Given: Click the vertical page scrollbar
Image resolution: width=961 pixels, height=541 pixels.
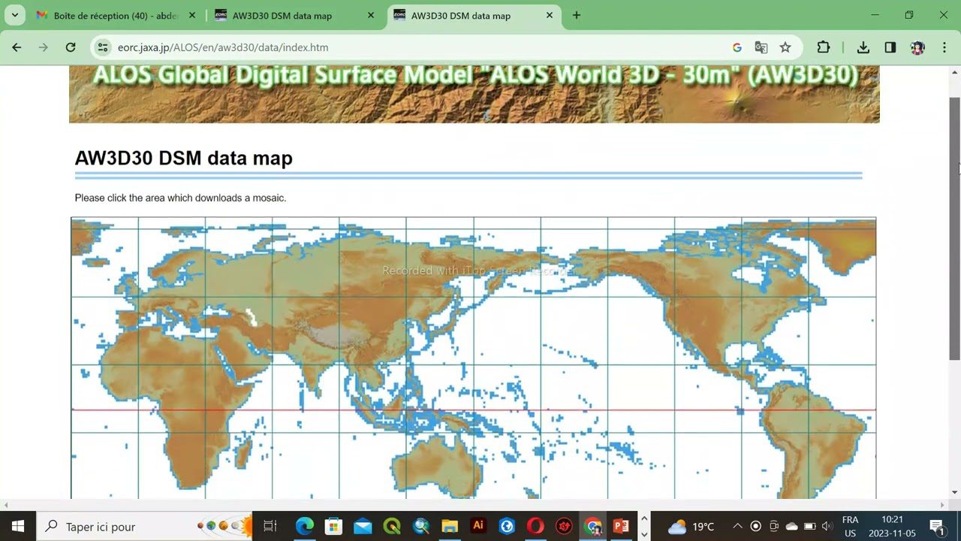Looking at the screenshot, I should click(954, 225).
